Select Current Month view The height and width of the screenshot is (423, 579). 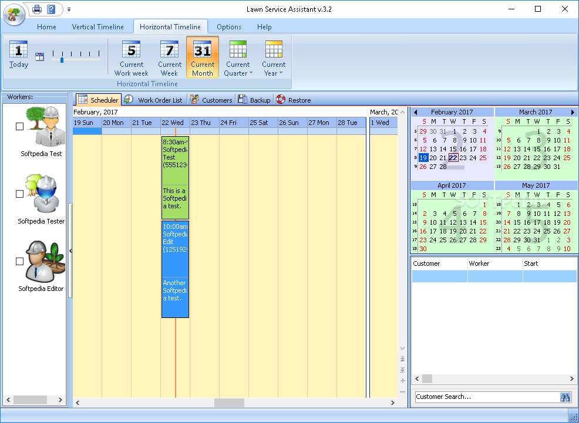[203, 57]
